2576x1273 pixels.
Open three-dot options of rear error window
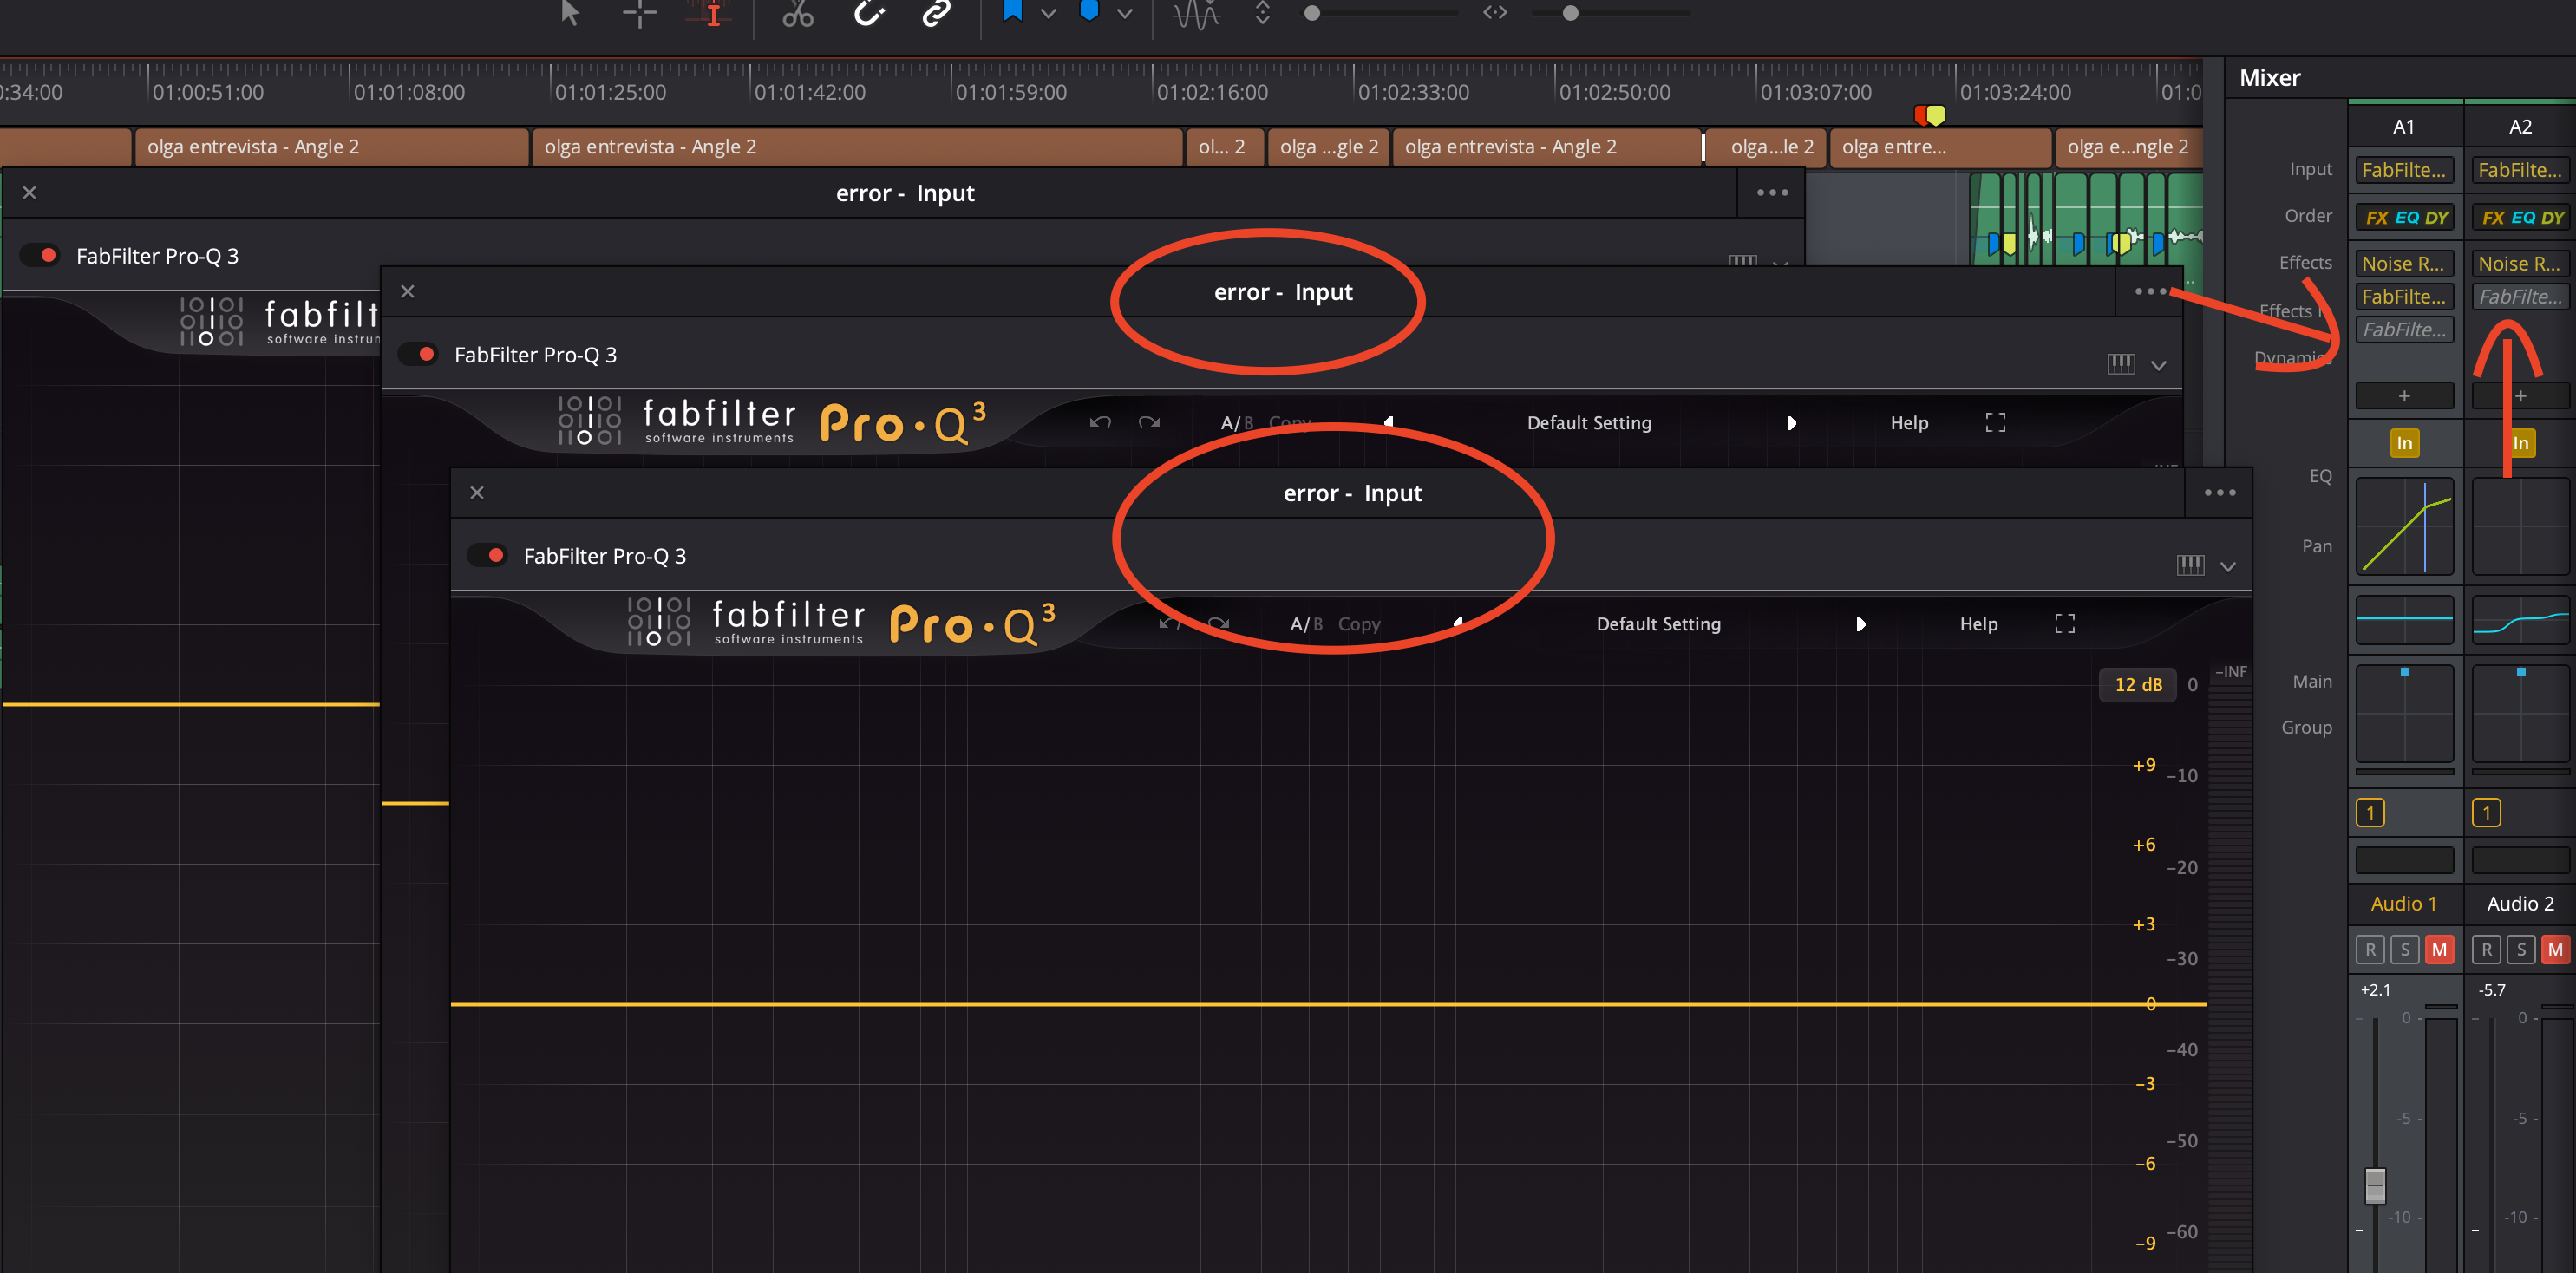1772,192
